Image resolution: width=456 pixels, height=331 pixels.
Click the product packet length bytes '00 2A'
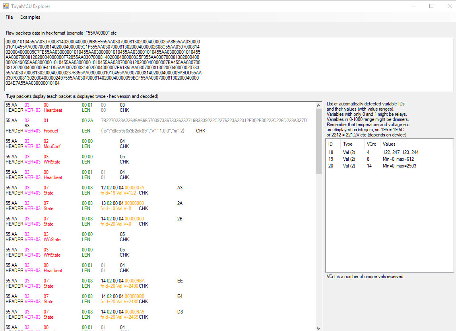pyautogui.click(x=87, y=121)
